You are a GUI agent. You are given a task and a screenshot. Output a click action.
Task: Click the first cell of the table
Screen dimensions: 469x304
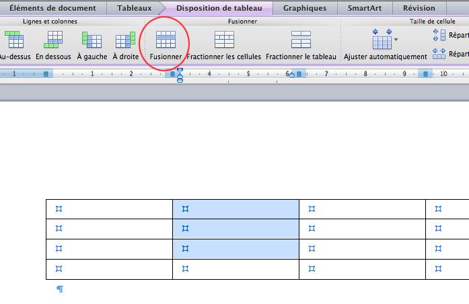109,209
